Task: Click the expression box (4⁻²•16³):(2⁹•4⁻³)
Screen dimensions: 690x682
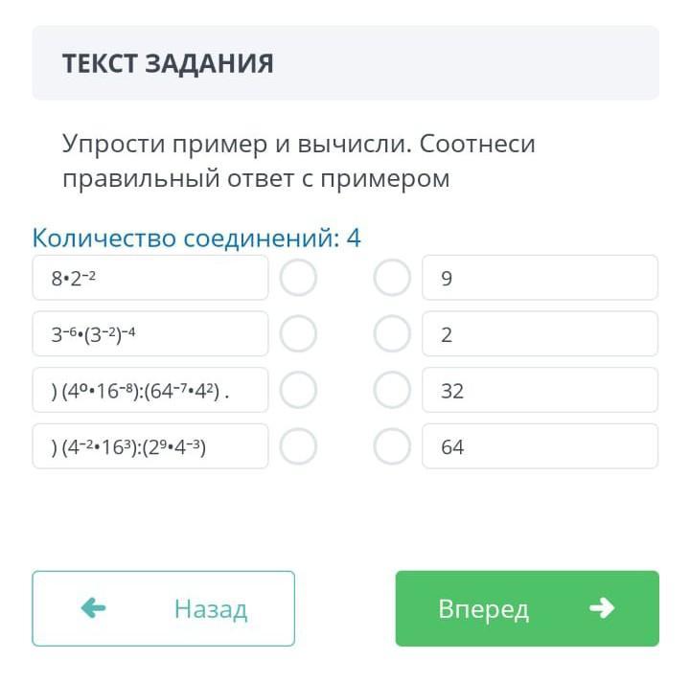Action: [x=150, y=446]
